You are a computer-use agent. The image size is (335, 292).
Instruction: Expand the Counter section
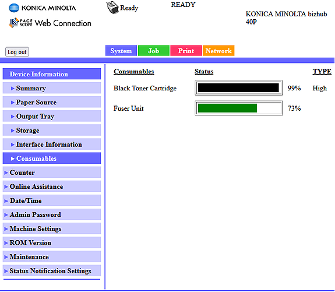pos(52,173)
